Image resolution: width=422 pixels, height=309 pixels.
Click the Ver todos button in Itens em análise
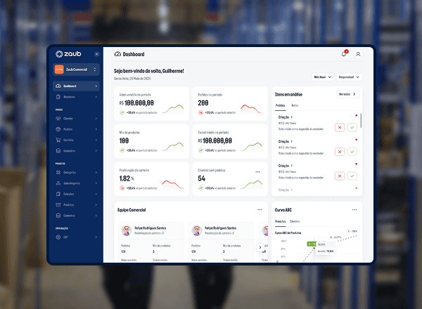(347, 94)
